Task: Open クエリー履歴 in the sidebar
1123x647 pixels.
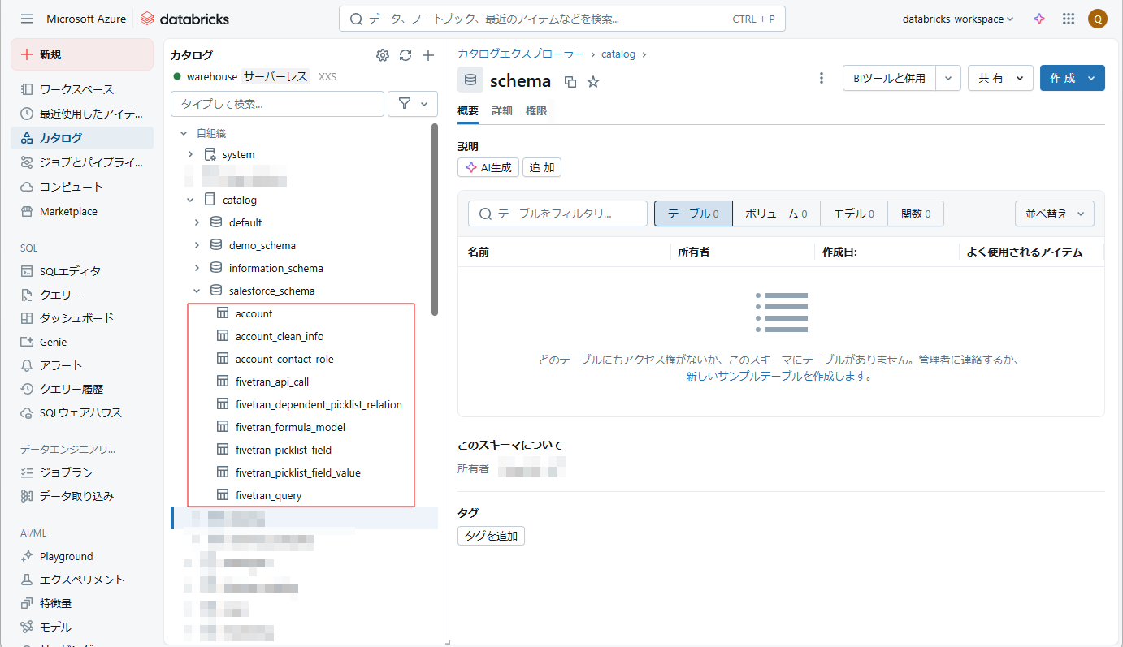Action: (x=82, y=389)
